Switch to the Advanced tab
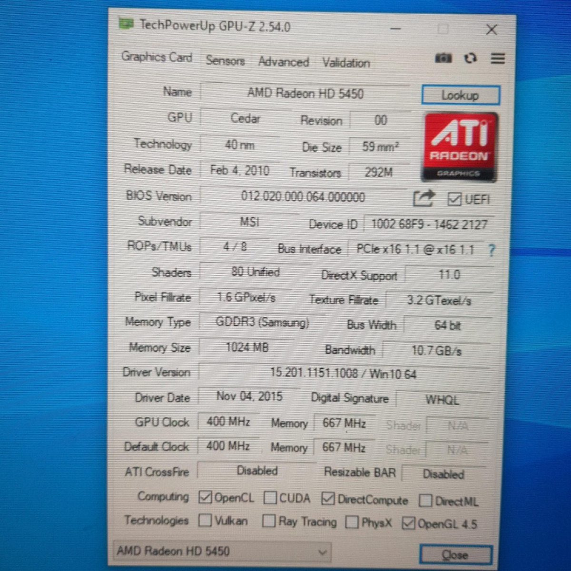 pyautogui.click(x=284, y=62)
